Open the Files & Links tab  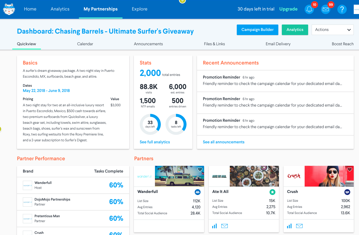(214, 44)
